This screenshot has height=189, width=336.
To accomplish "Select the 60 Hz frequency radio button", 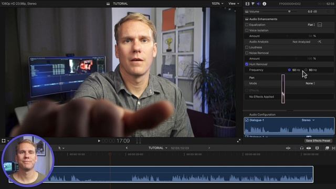I will point(306,70).
